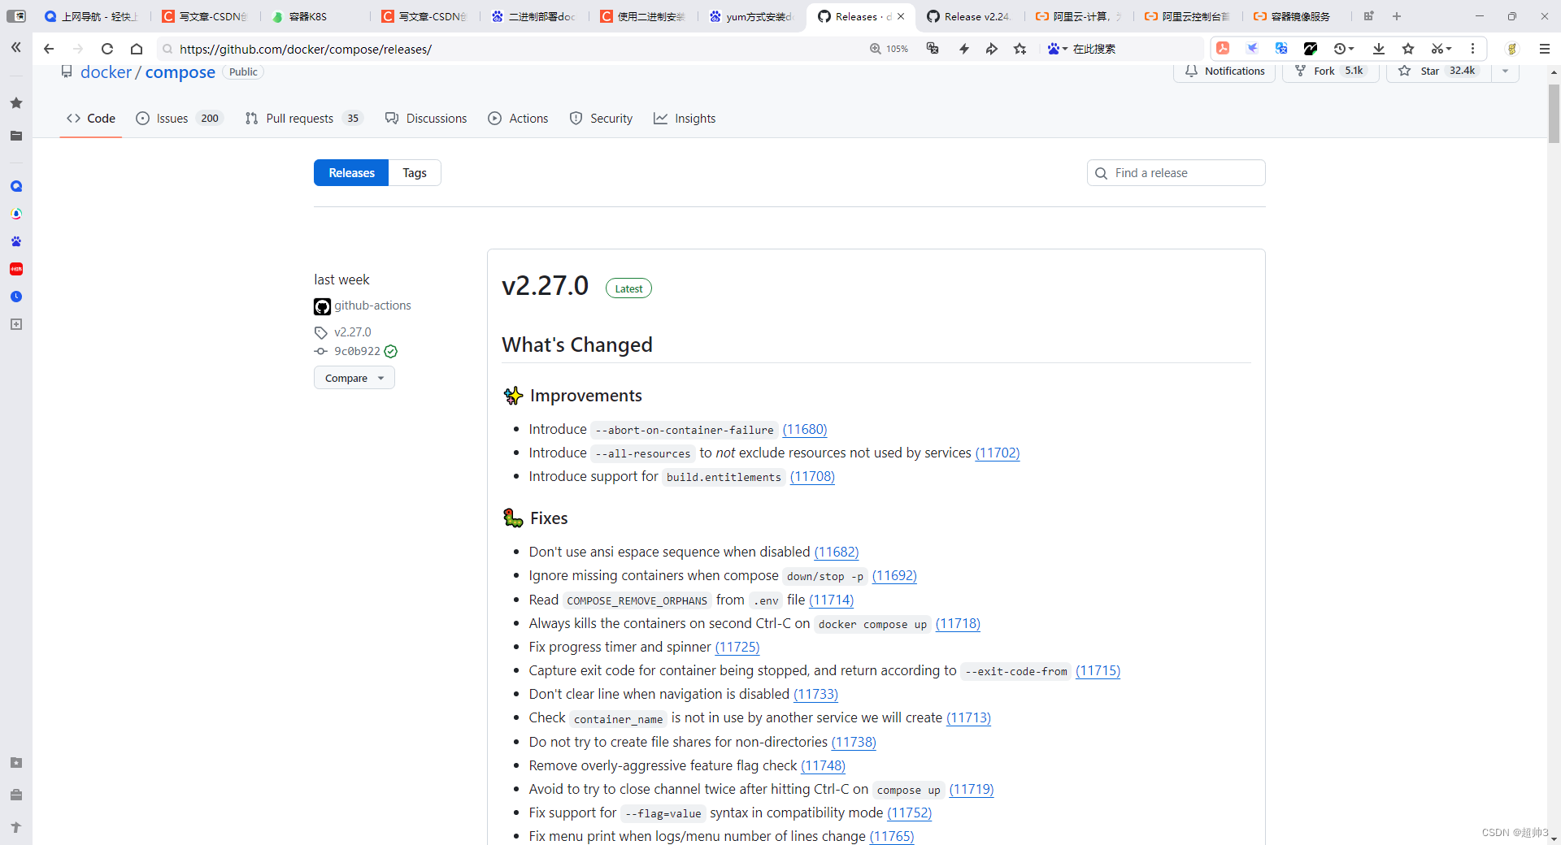Star the repository
This screenshot has width=1561, height=845.
pos(1439,71)
